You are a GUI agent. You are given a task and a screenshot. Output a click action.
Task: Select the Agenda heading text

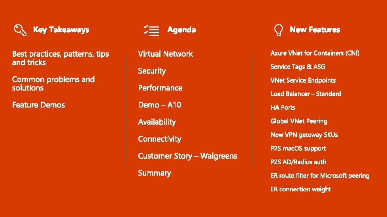[181, 30]
